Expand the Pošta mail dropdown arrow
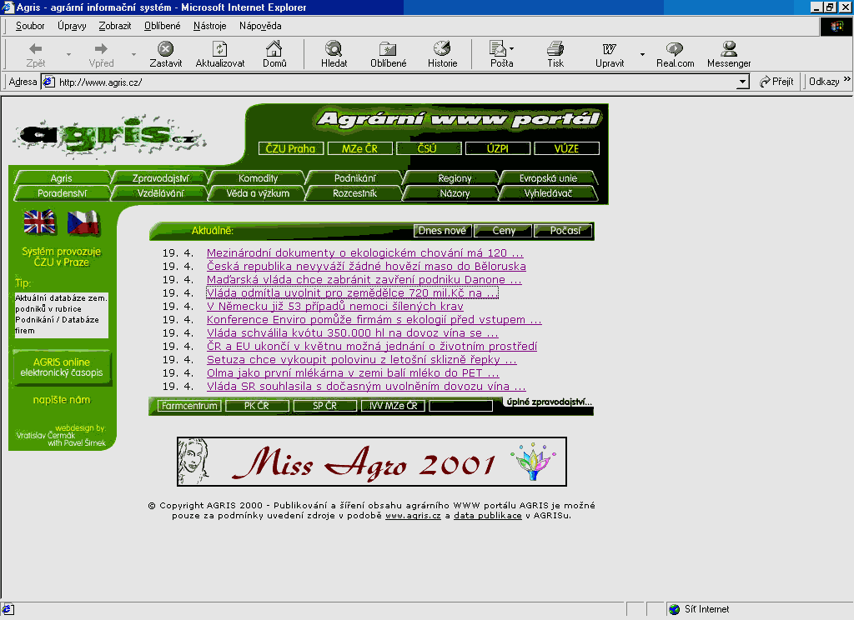Viewport: 854px width, 620px height. (x=511, y=48)
